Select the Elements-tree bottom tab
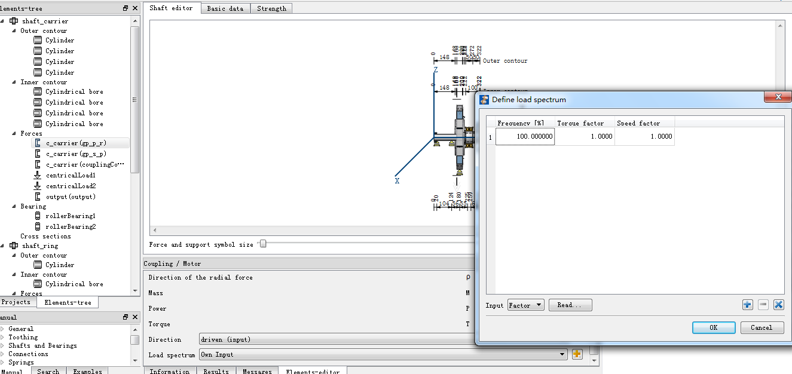This screenshot has width=792, height=374. coord(68,302)
